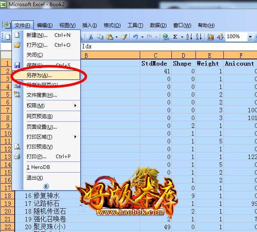Select row 20 header
This screenshot has width=257, height=232.
point(7,211)
